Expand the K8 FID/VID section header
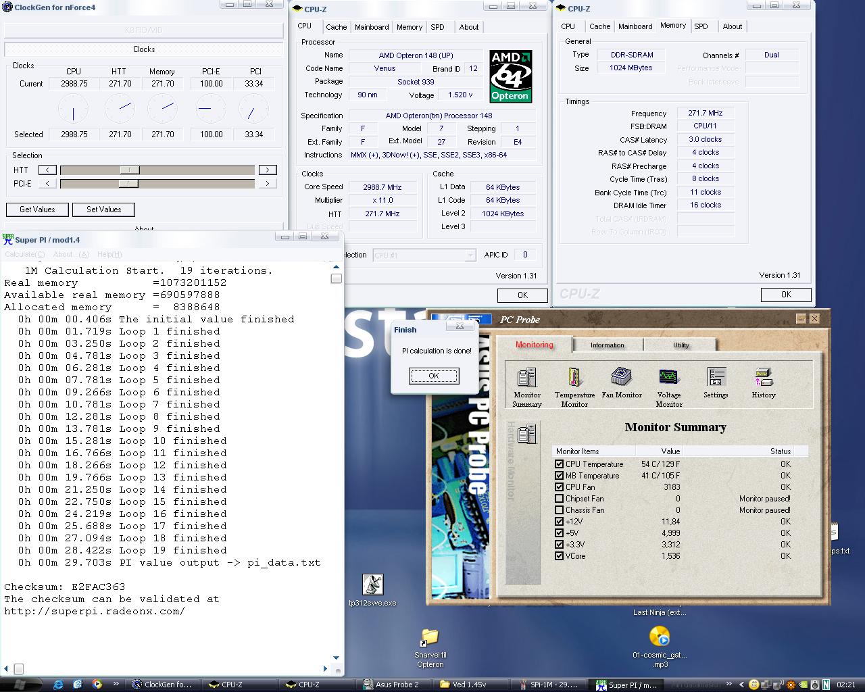The width and height of the screenshot is (865, 692). 144,30
